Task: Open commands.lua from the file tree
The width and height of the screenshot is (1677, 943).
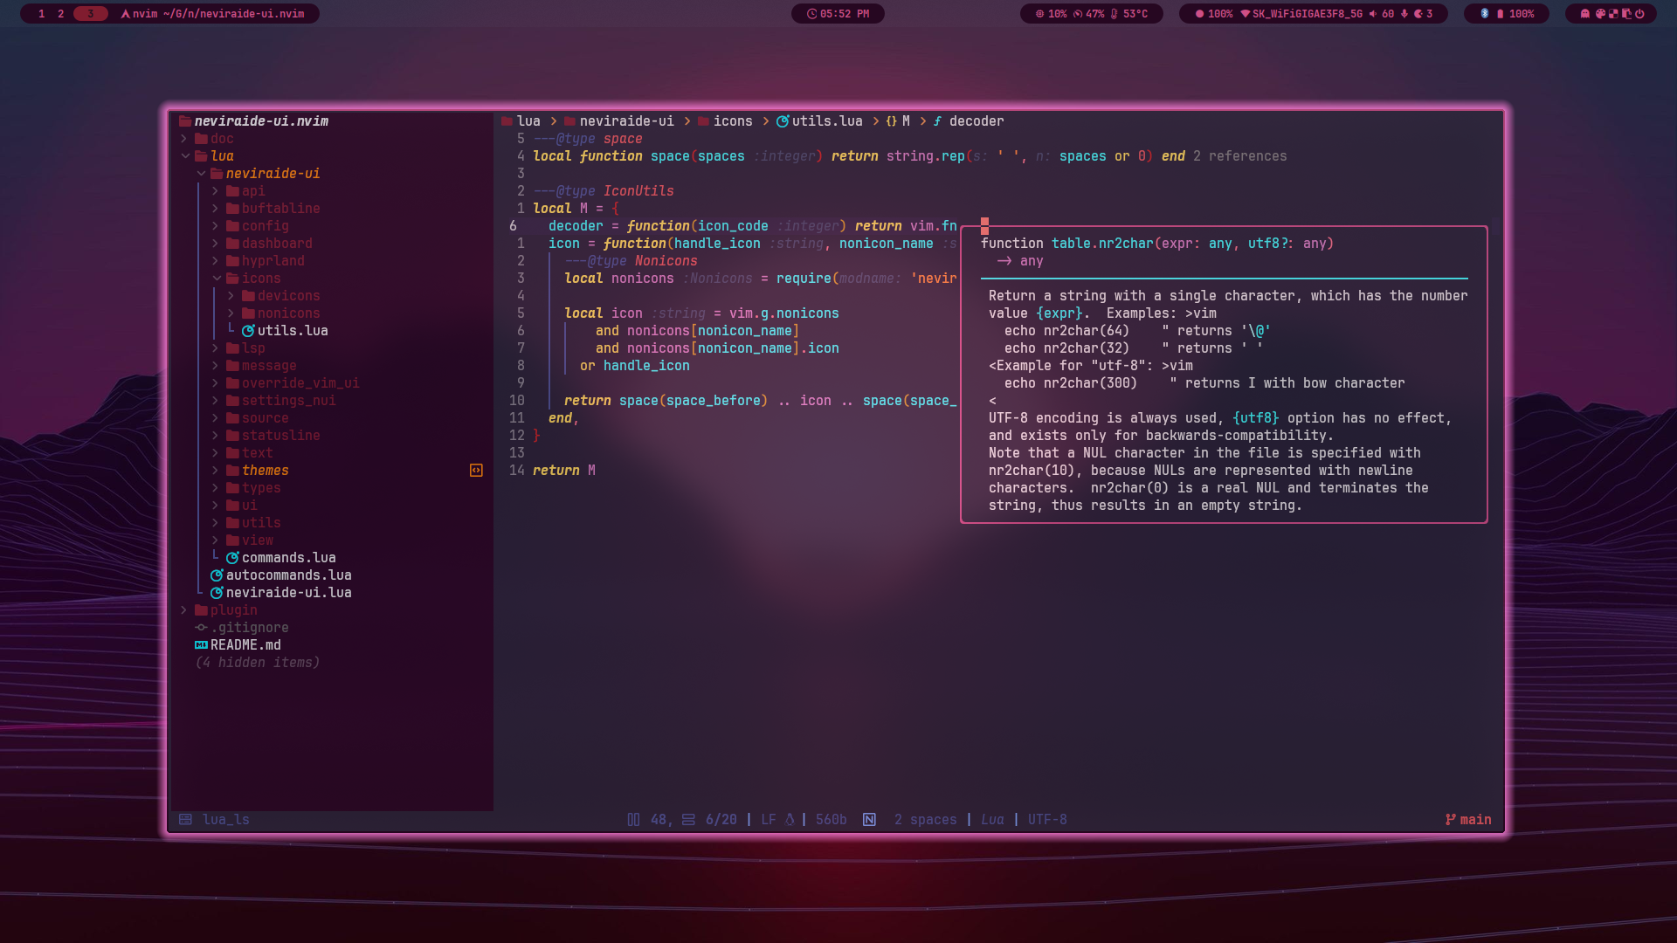Action: click(288, 558)
